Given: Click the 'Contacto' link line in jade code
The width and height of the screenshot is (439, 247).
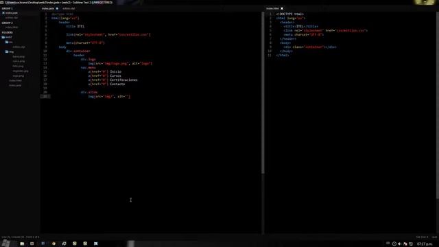Looking at the screenshot, I should pos(107,84).
